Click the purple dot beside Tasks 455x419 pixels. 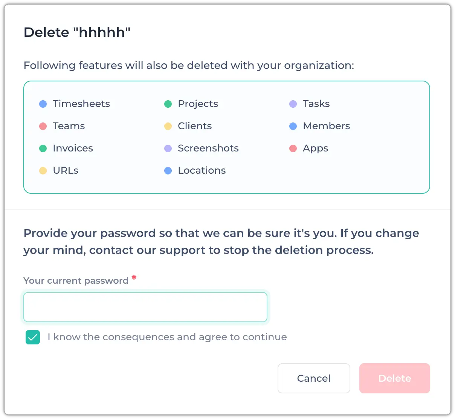(293, 104)
